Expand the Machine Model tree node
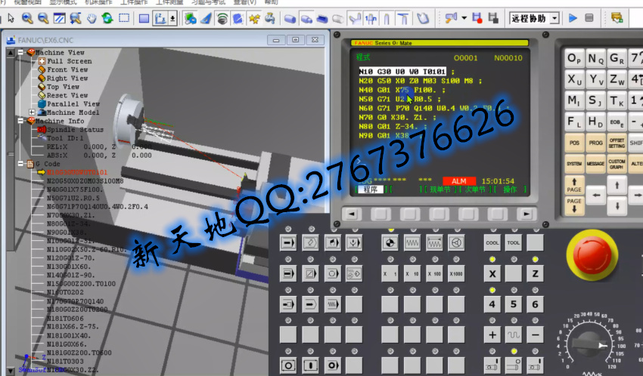This screenshot has height=376, width=643. [x=32, y=112]
